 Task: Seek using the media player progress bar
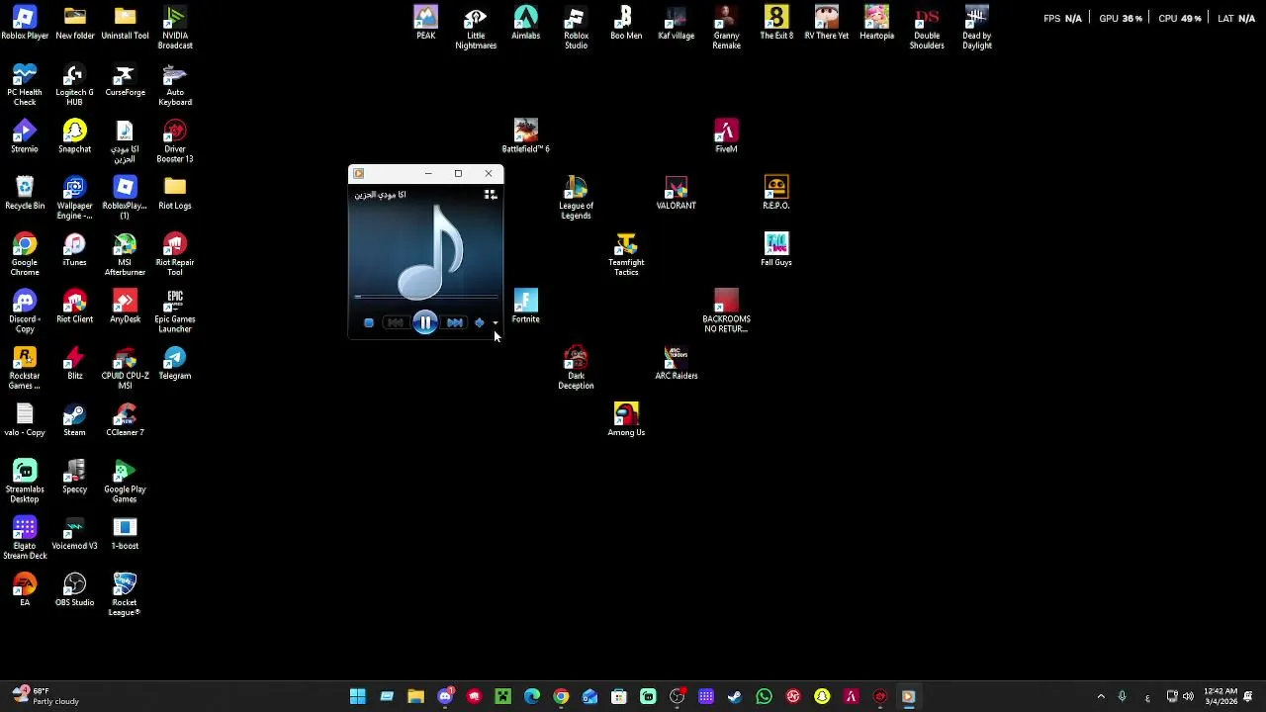[x=426, y=296]
